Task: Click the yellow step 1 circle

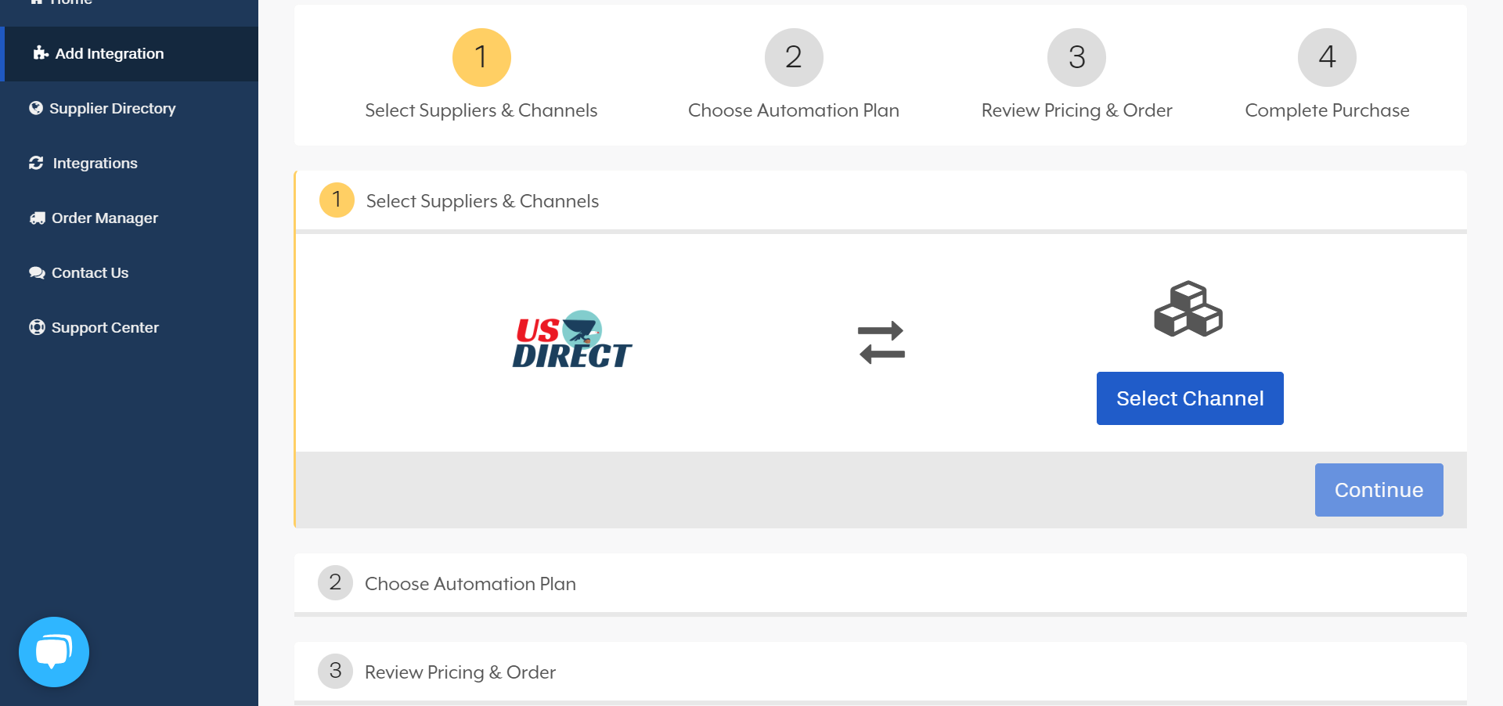Action: 481,57
